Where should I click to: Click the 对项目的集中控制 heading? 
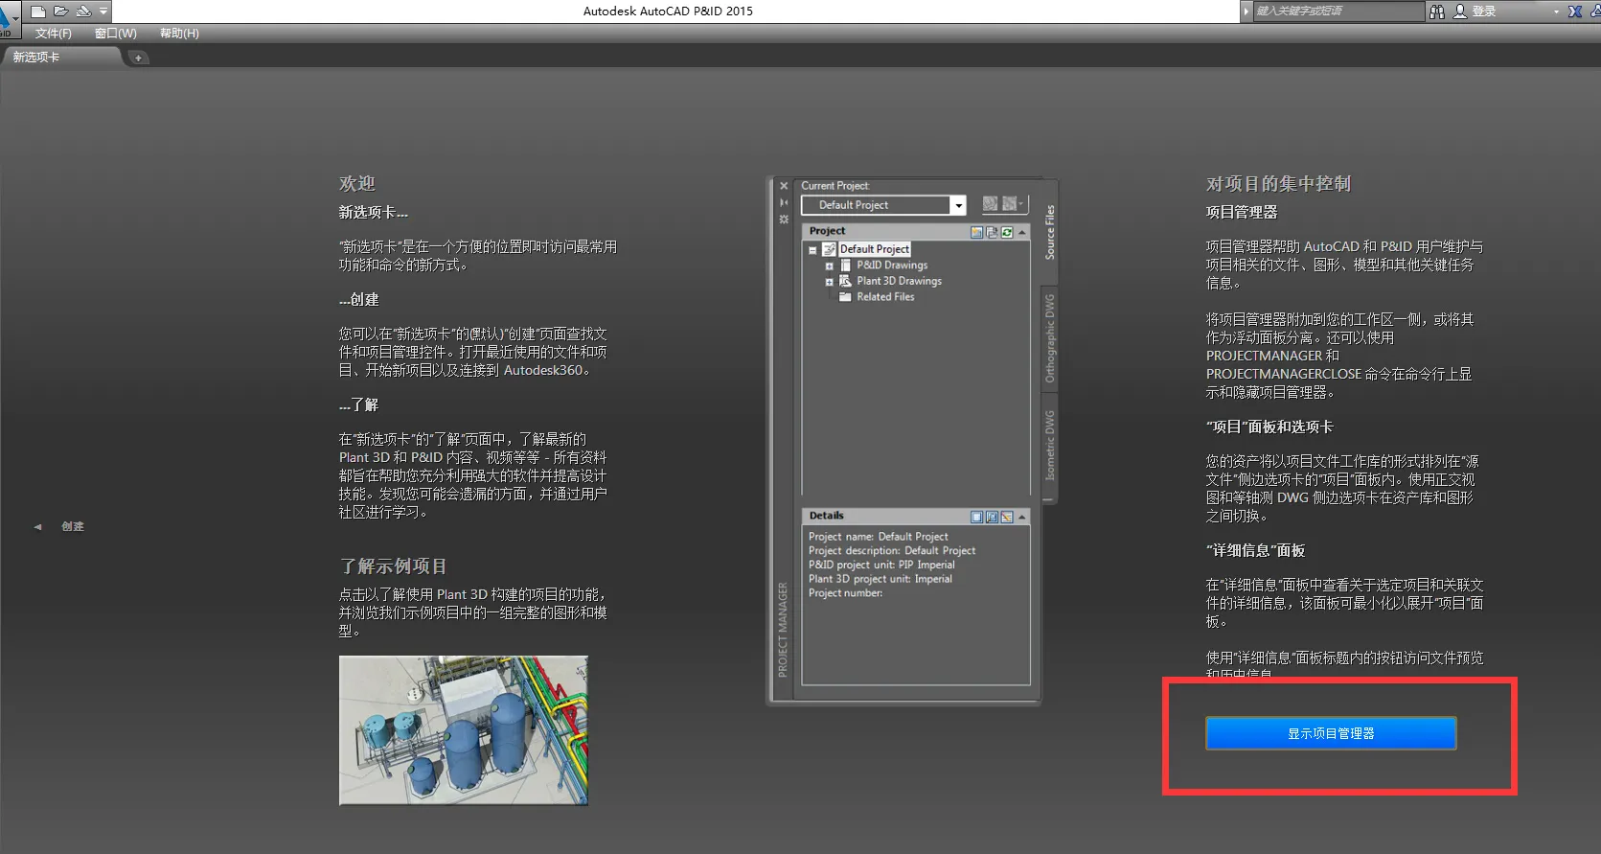click(x=1278, y=183)
